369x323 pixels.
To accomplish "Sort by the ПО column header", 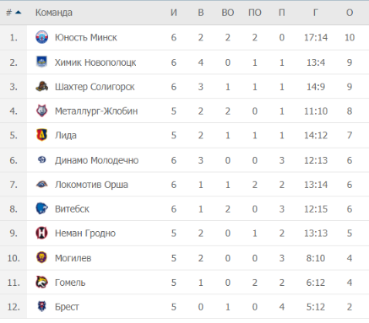I will pos(254,13).
